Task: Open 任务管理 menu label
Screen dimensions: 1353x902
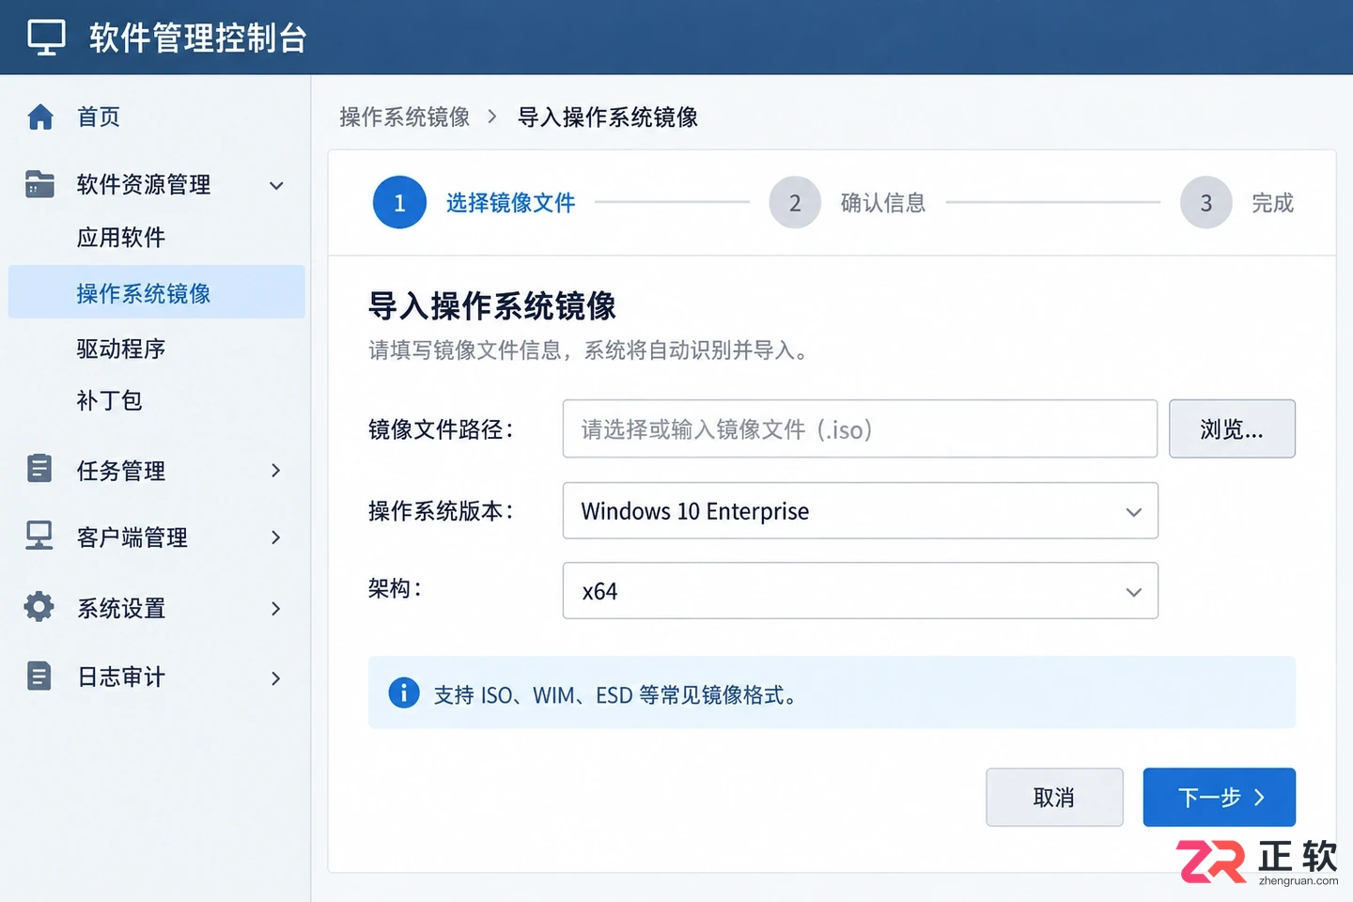Action: 121,471
